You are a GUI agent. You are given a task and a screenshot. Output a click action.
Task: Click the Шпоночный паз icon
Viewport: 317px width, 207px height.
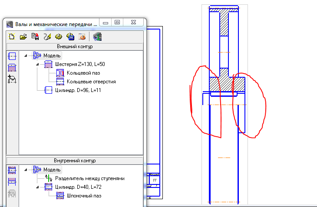tap(60, 196)
